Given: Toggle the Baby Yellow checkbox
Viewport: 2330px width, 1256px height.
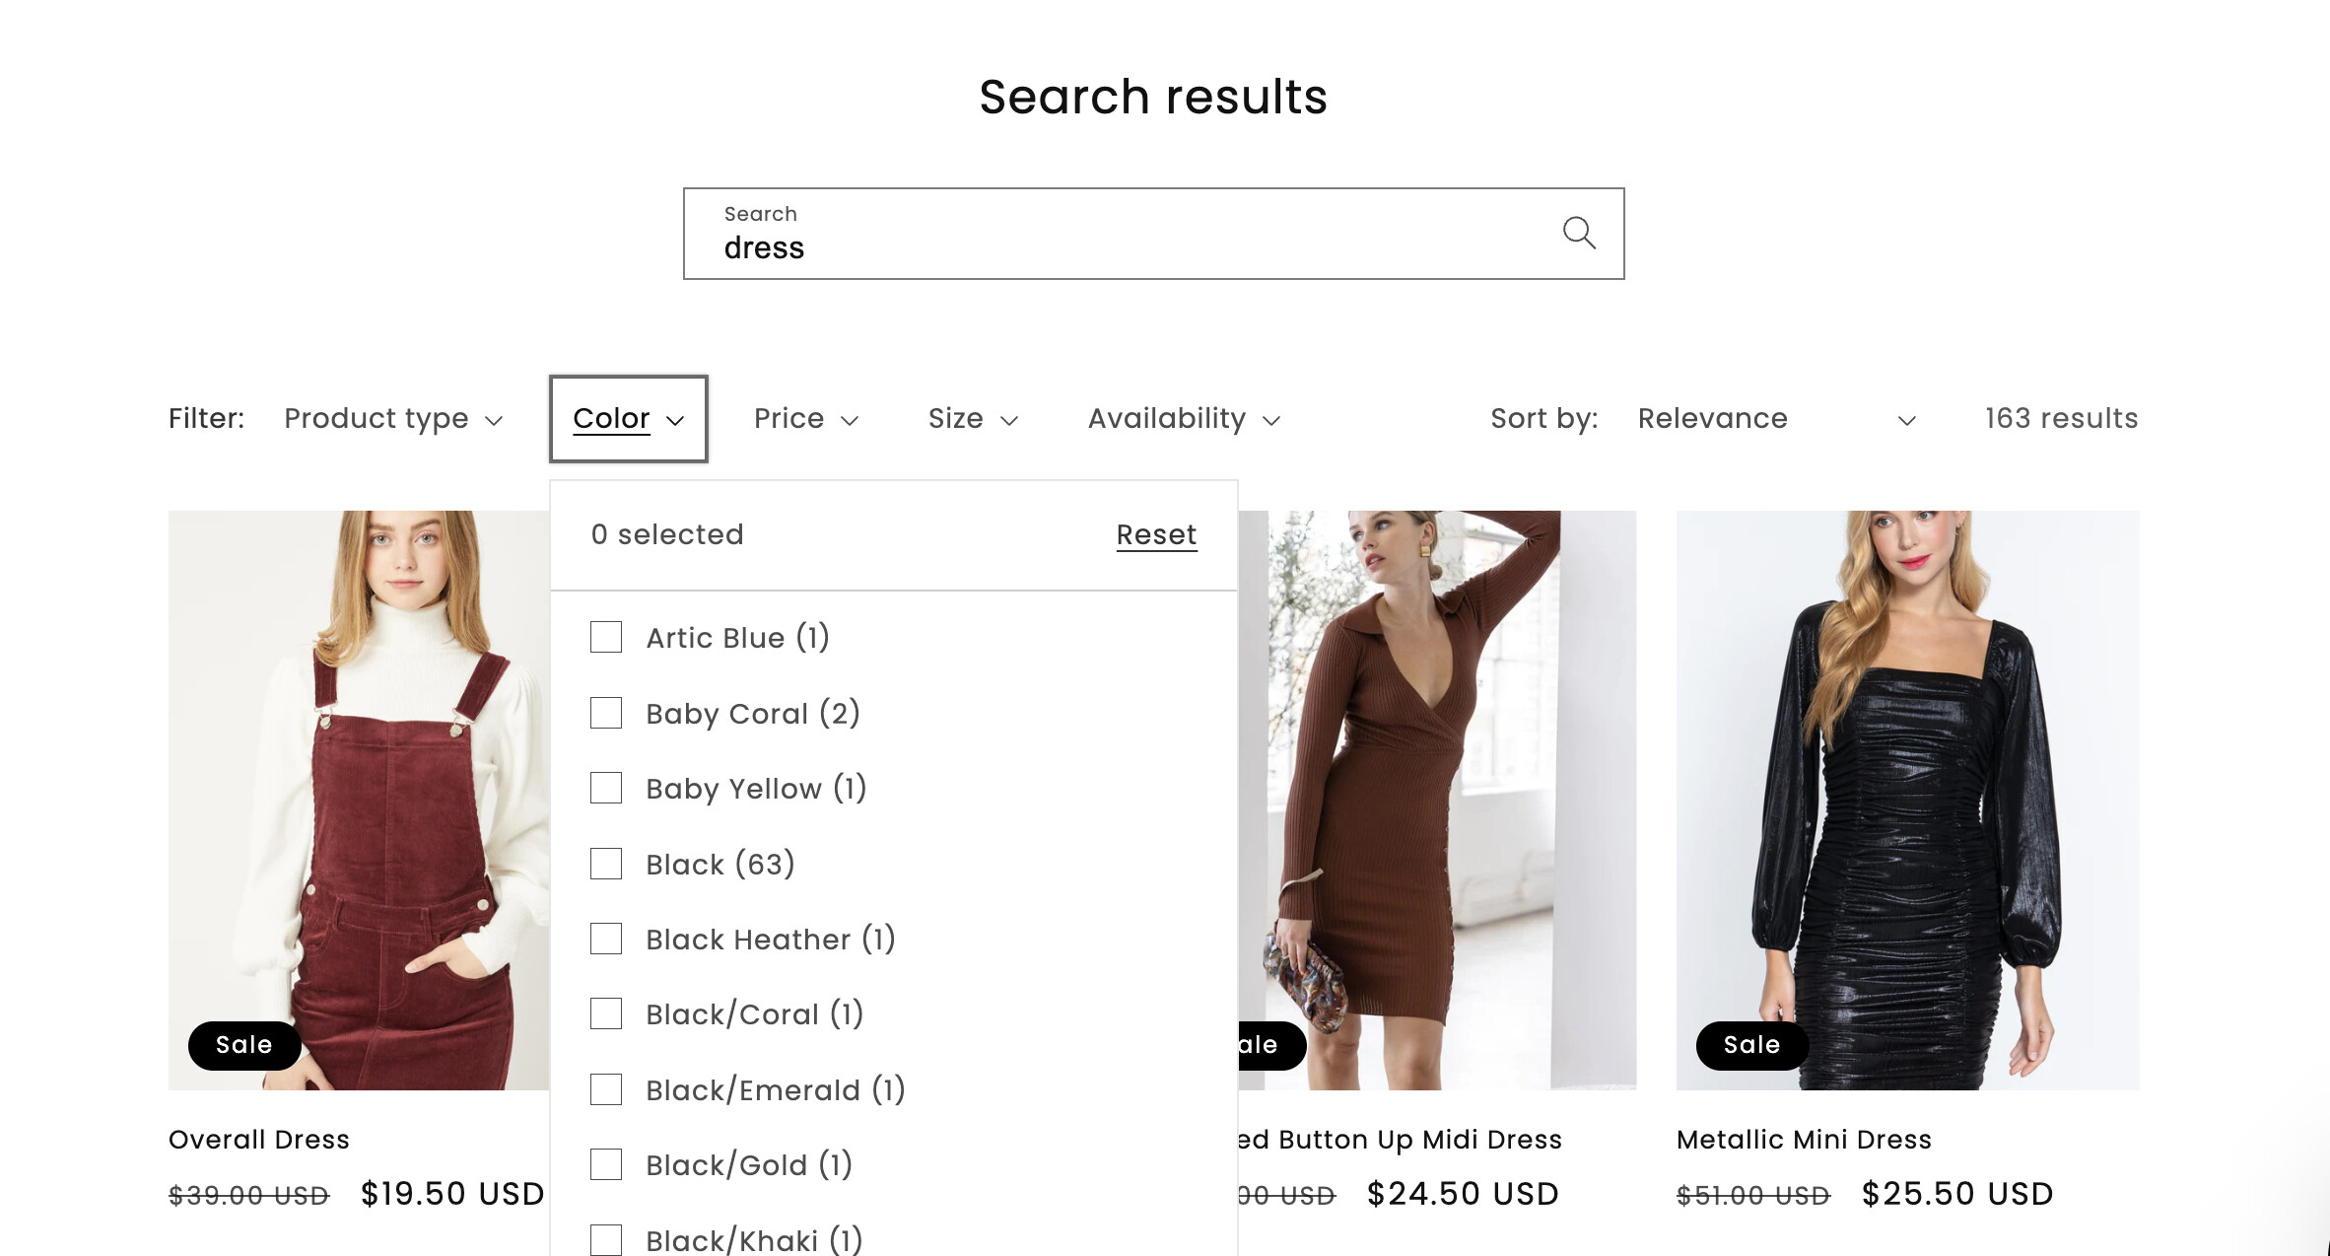Looking at the screenshot, I should [606, 788].
